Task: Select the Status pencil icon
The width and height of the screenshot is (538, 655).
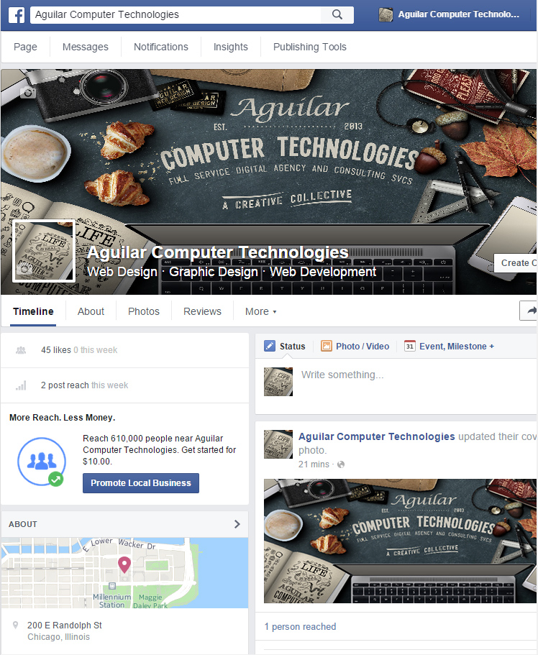Action: coord(270,346)
